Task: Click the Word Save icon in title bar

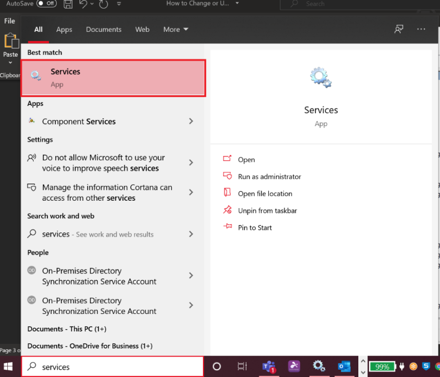Action: tap(68, 4)
